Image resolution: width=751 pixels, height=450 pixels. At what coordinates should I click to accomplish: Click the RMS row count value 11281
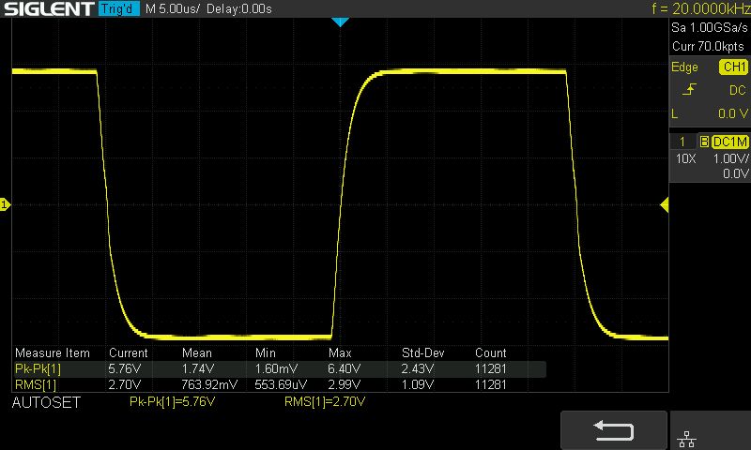490,384
